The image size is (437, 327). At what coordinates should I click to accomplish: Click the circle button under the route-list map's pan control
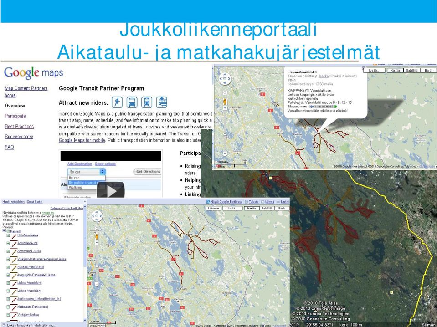[97, 229]
